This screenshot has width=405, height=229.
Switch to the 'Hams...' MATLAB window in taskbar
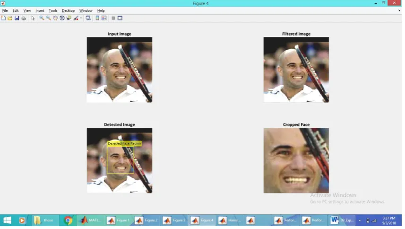(x=230, y=220)
